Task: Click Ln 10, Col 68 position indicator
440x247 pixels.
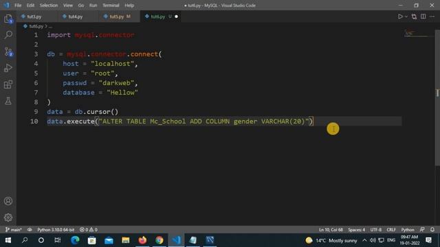Action: pos(331,230)
